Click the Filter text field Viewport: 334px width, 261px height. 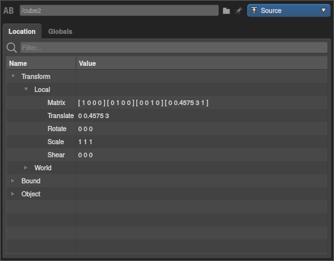[174, 48]
